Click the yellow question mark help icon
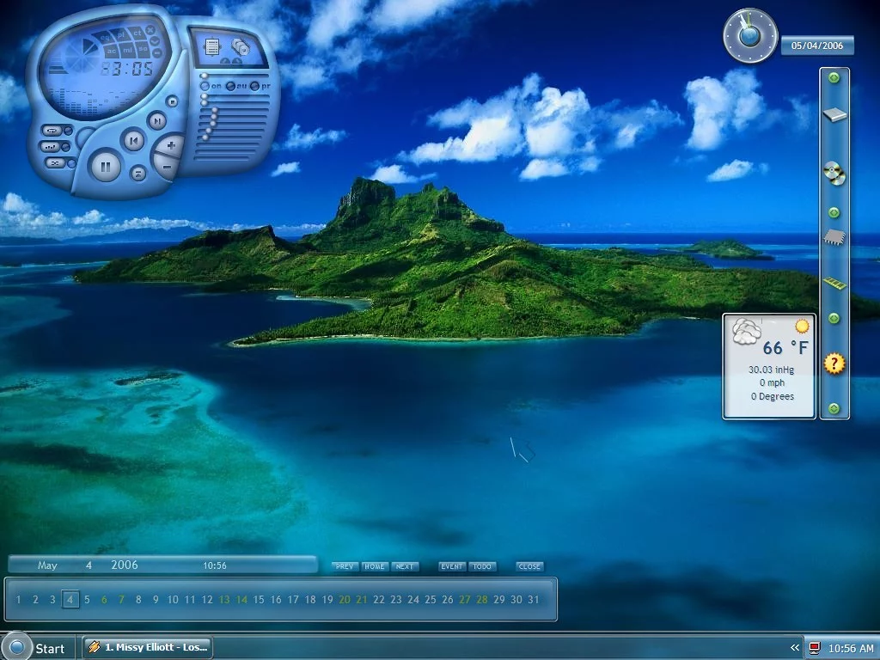This screenshot has width=880, height=660. tap(834, 364)
